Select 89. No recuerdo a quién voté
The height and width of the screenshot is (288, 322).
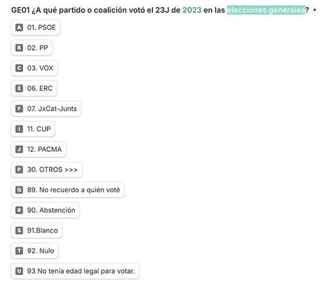click(68, 190)
